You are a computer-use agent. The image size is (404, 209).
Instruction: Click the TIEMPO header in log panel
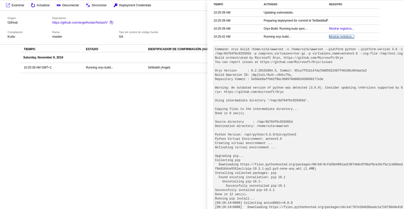[x=218, y=5]
